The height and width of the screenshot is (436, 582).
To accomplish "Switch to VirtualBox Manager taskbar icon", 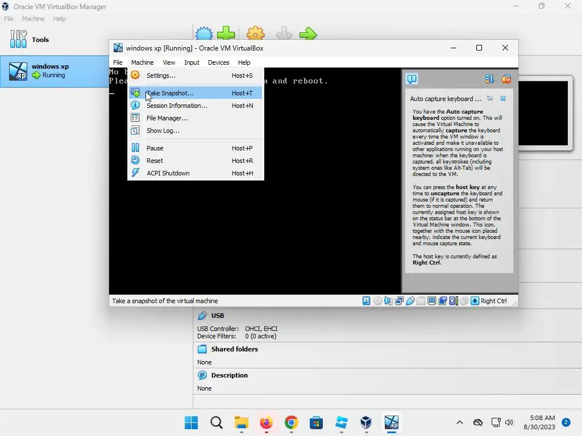I will 366,422.
